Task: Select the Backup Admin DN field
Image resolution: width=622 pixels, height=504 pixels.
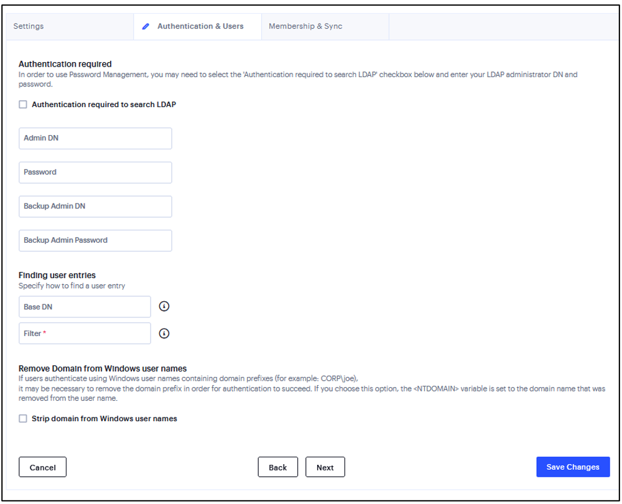Action: pos(95,206)
